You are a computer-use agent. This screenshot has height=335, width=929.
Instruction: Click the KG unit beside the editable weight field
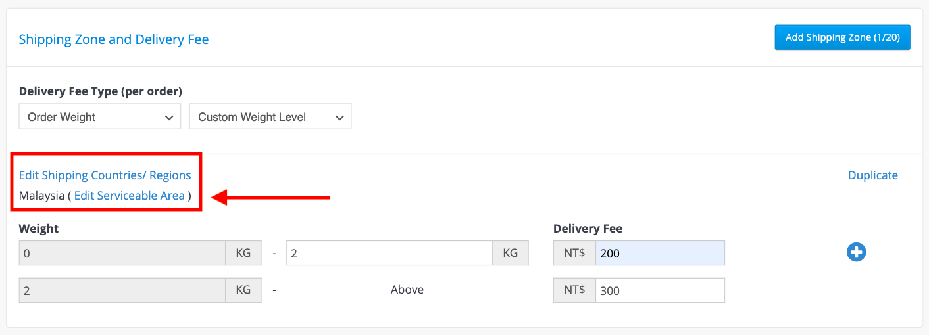tap(511, 253)
